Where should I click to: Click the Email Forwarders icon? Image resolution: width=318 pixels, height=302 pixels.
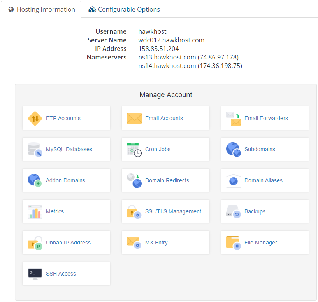coord(234,119)
